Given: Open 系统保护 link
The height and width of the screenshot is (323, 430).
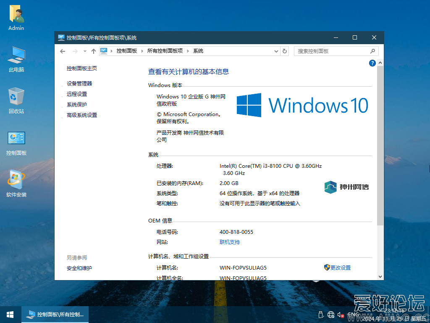Looking at the screenshot, I should pyautogui.click(x=77, y=105).
